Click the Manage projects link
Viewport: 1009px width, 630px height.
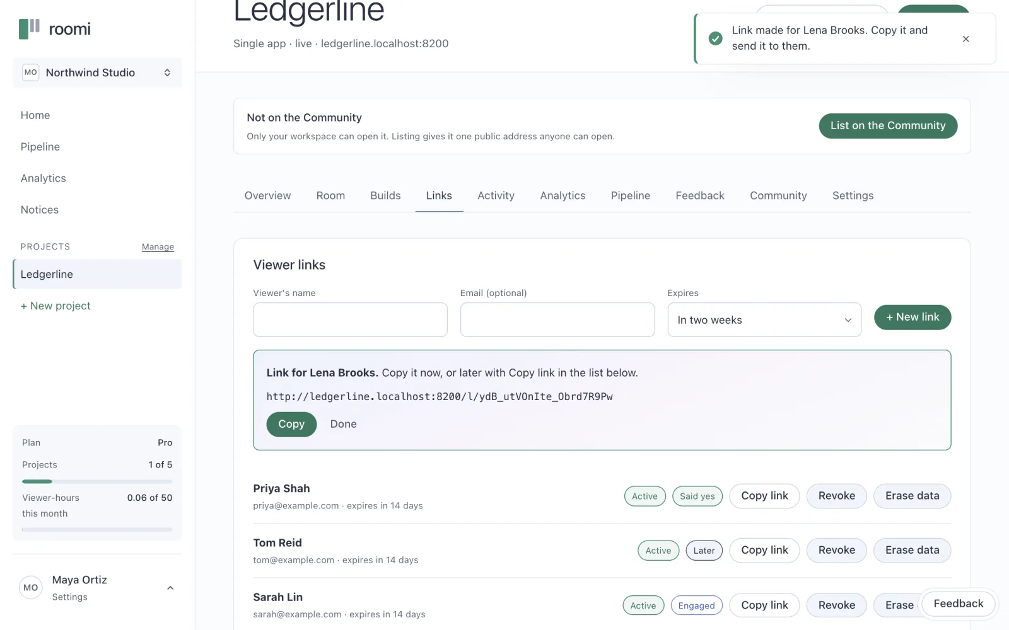[x=158, y=247]
